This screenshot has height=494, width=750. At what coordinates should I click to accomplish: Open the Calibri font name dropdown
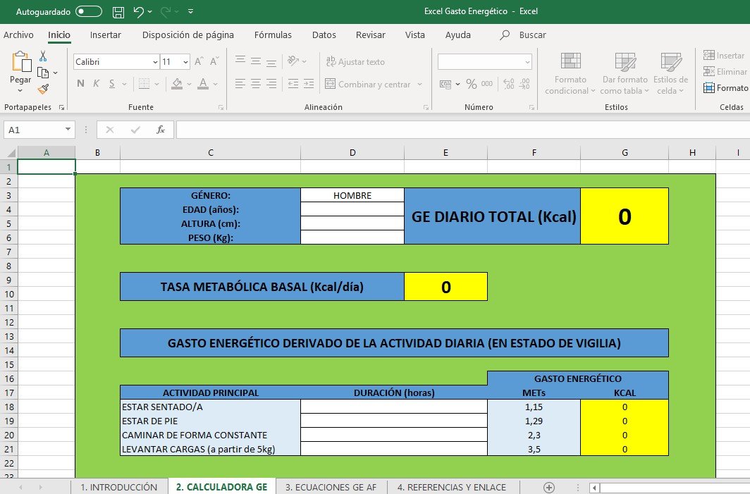[x=155, y=62]
